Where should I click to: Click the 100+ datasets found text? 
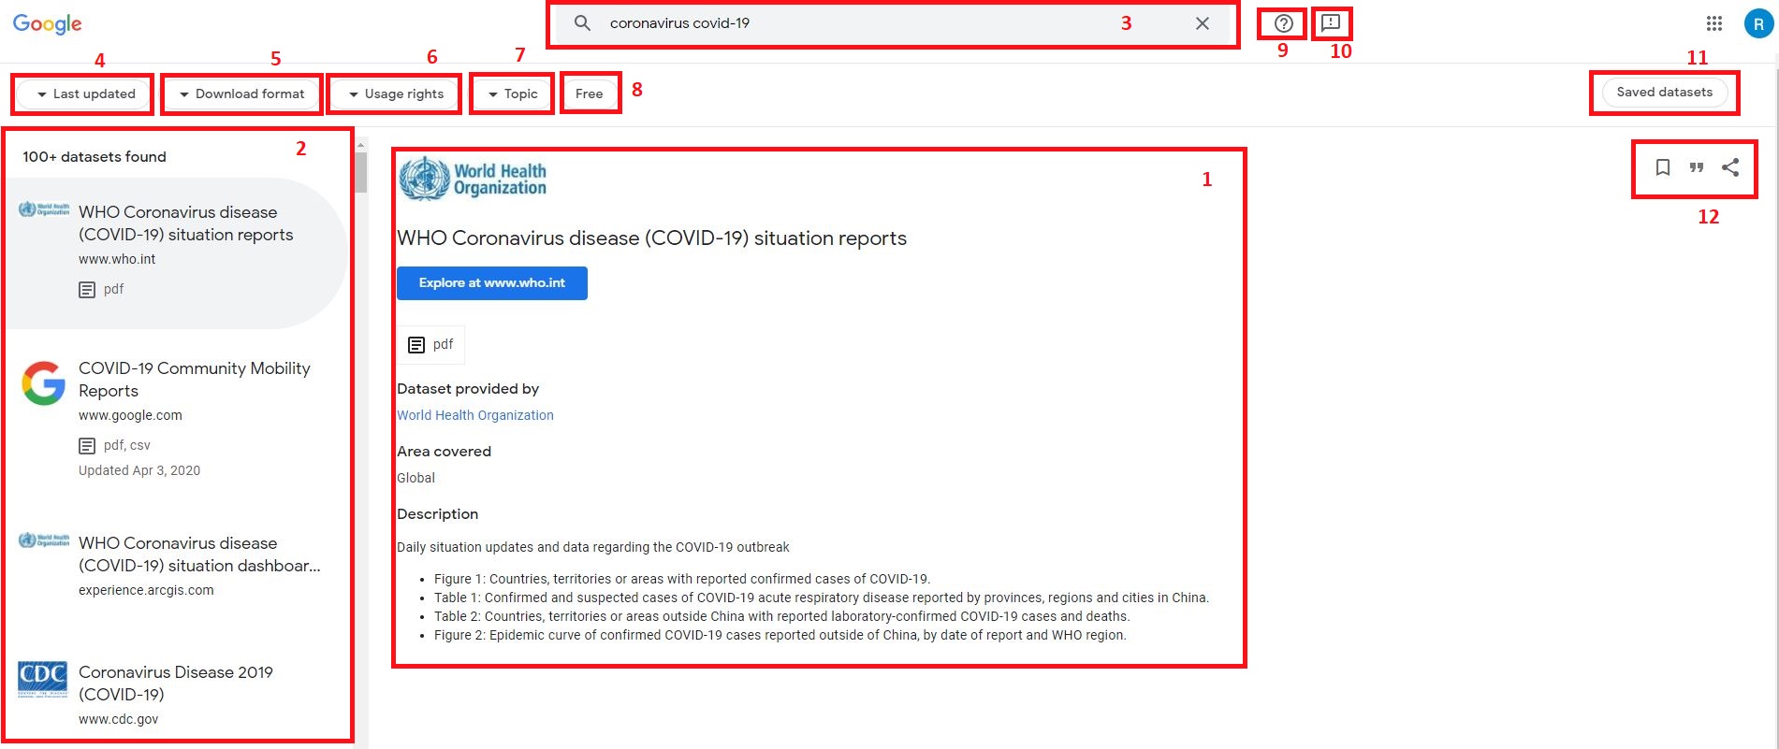tap(95, 157)
